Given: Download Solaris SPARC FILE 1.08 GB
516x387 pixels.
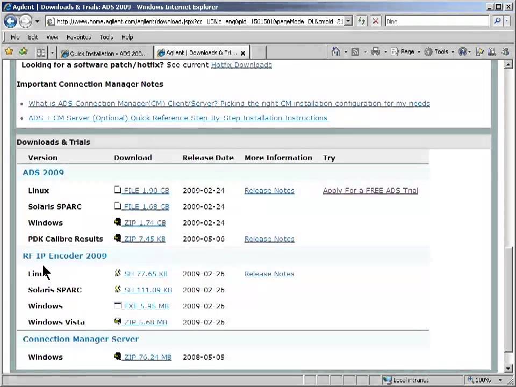Looking at the screenshot, I should (x=146, y=206).
